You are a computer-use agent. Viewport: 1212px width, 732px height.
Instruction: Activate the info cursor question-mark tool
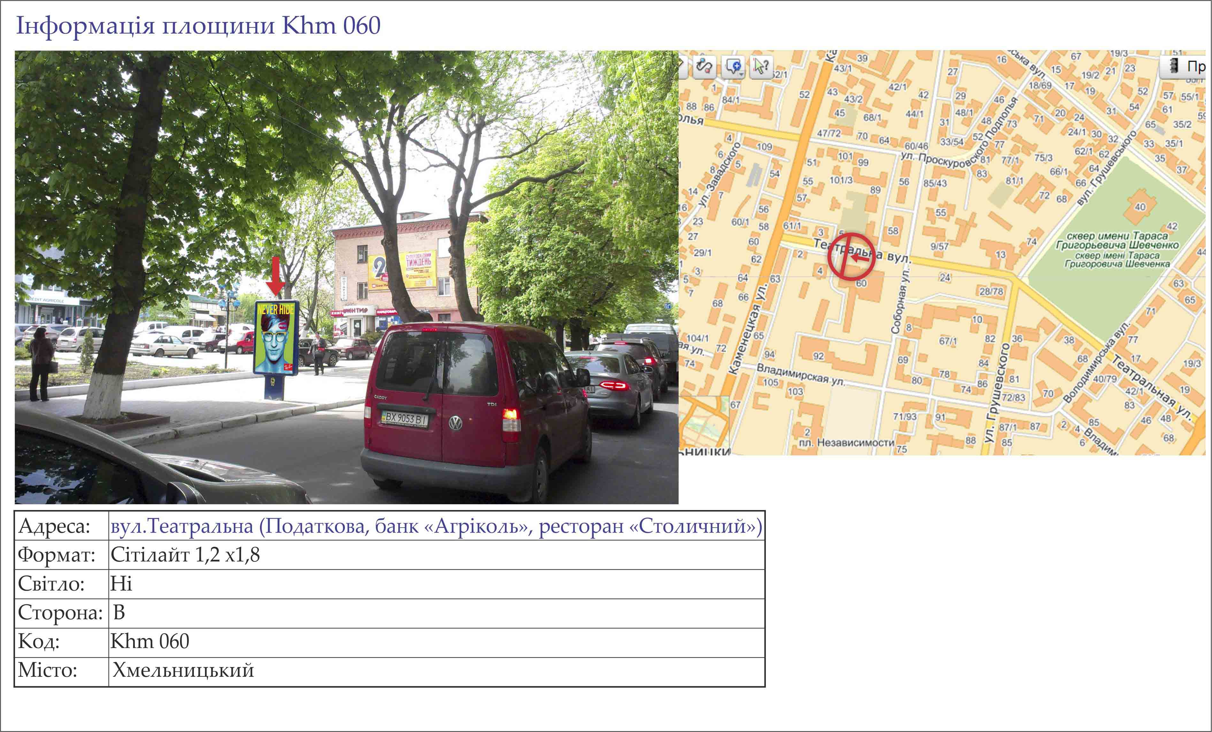(x=761, y=66)
